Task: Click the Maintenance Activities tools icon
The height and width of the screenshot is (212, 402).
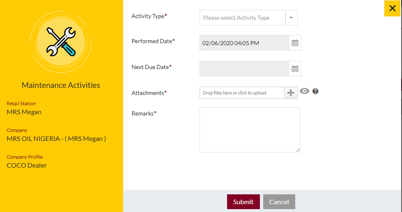Action: tap(61, 42)
